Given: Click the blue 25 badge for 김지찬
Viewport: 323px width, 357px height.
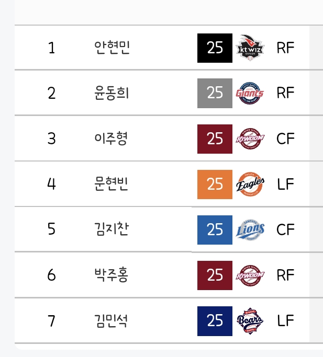Looking at the screenshot, I should click(215, 229).
